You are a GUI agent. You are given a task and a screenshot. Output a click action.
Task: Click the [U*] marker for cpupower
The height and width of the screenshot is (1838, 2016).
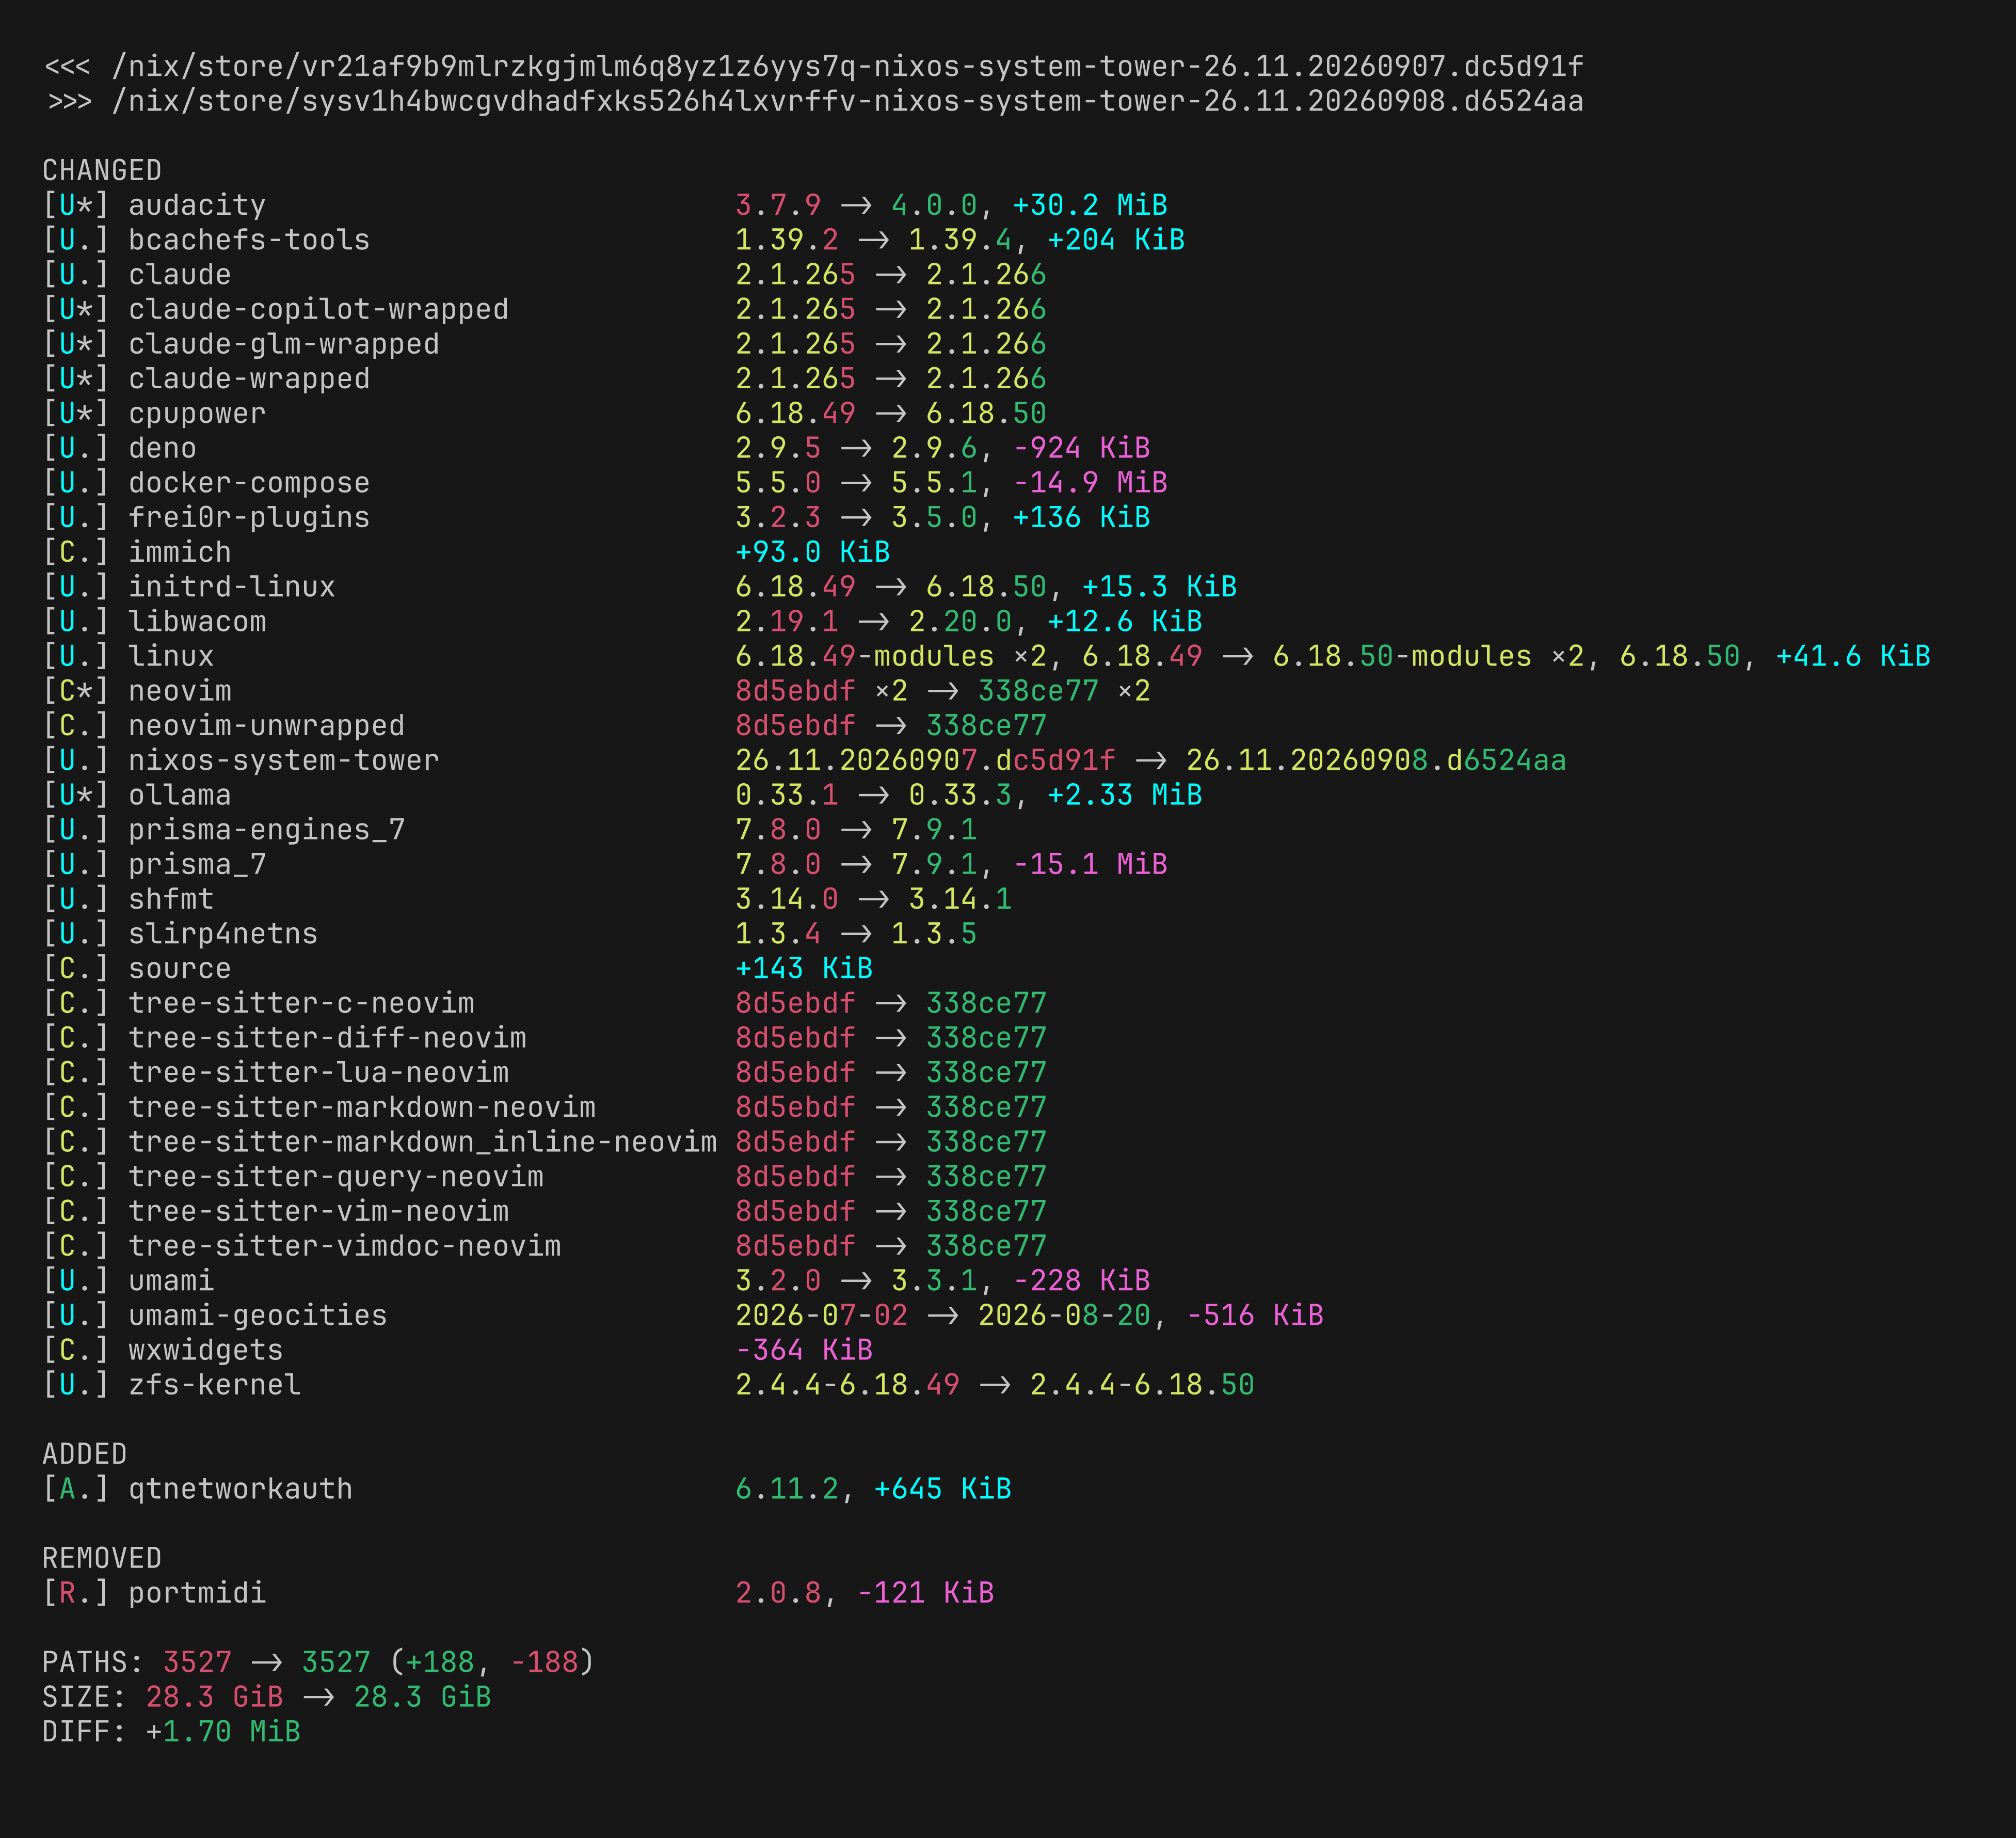click(75, 413)
